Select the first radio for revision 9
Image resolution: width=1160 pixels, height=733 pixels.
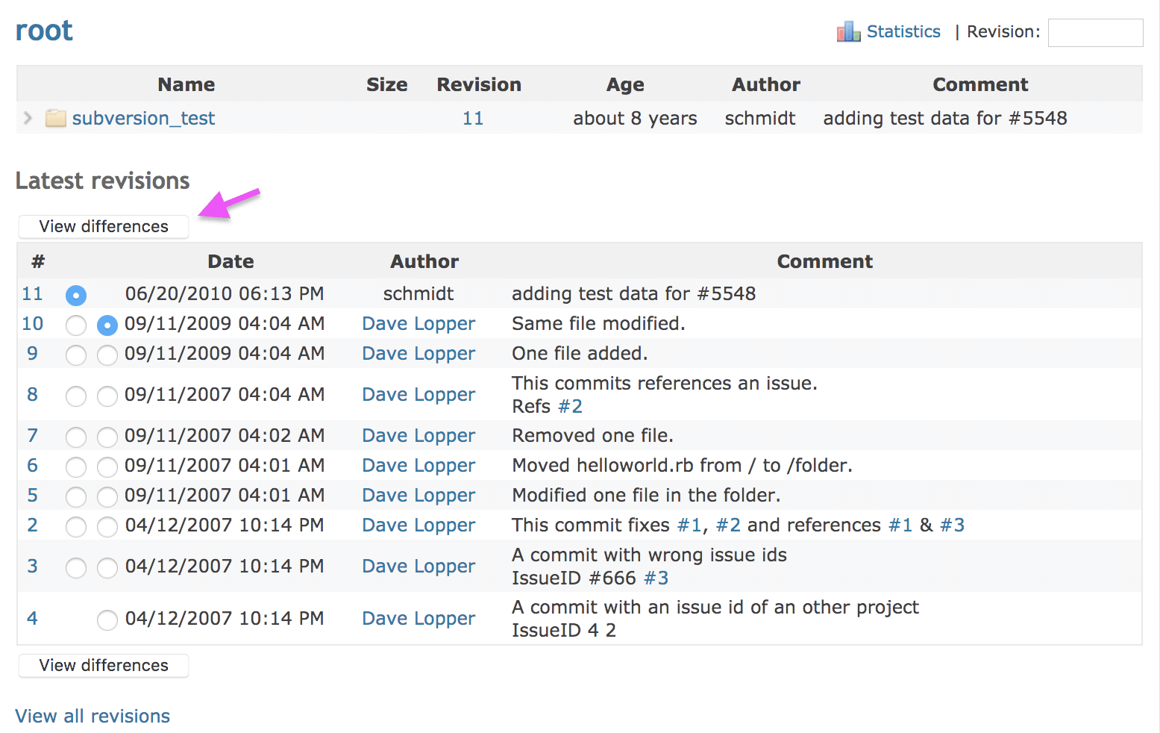[76, 355]
